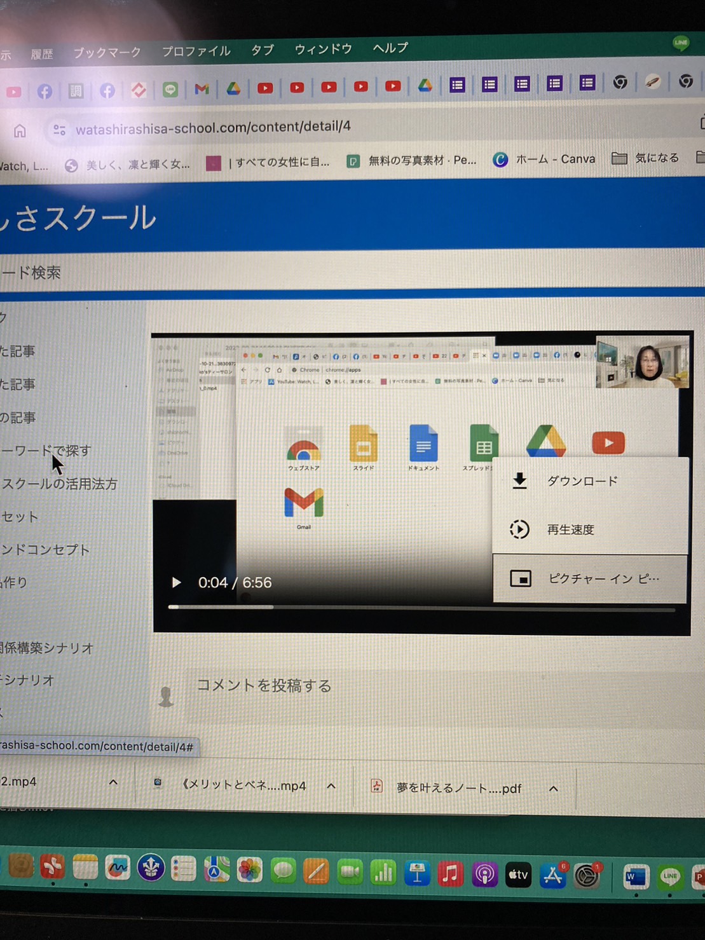Open the 無料の写真素材 Pexels bookmark
This screenshot has height=940, width=705.
[411, 161]
